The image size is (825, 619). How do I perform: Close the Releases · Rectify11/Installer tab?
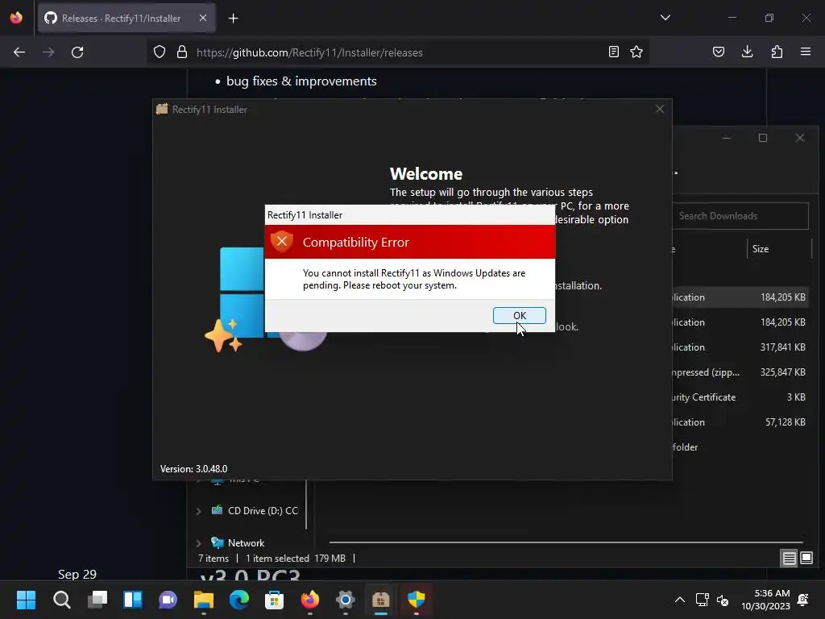click(x=202, y=18)
